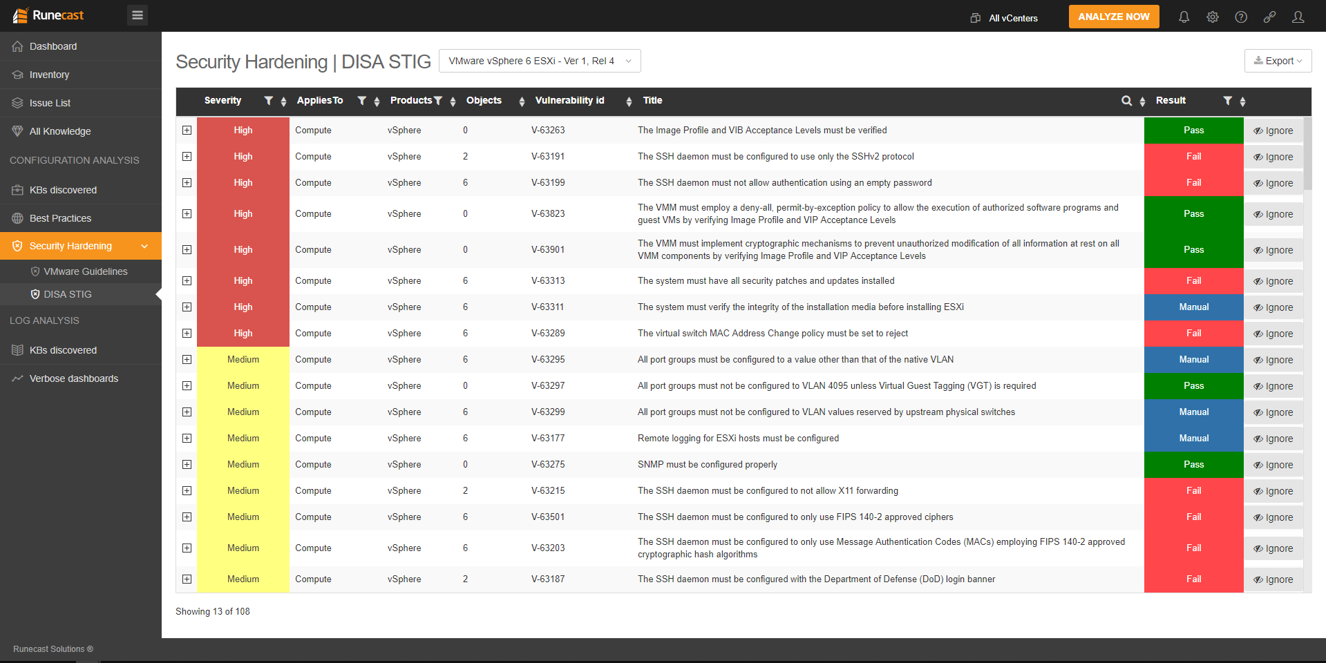Open the Result column filter icon

click(x=1228, y=100)
